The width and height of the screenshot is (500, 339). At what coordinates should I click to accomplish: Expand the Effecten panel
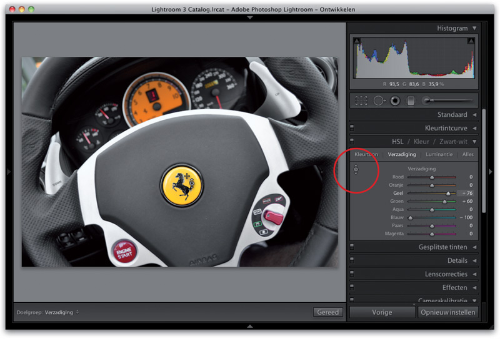474,287
